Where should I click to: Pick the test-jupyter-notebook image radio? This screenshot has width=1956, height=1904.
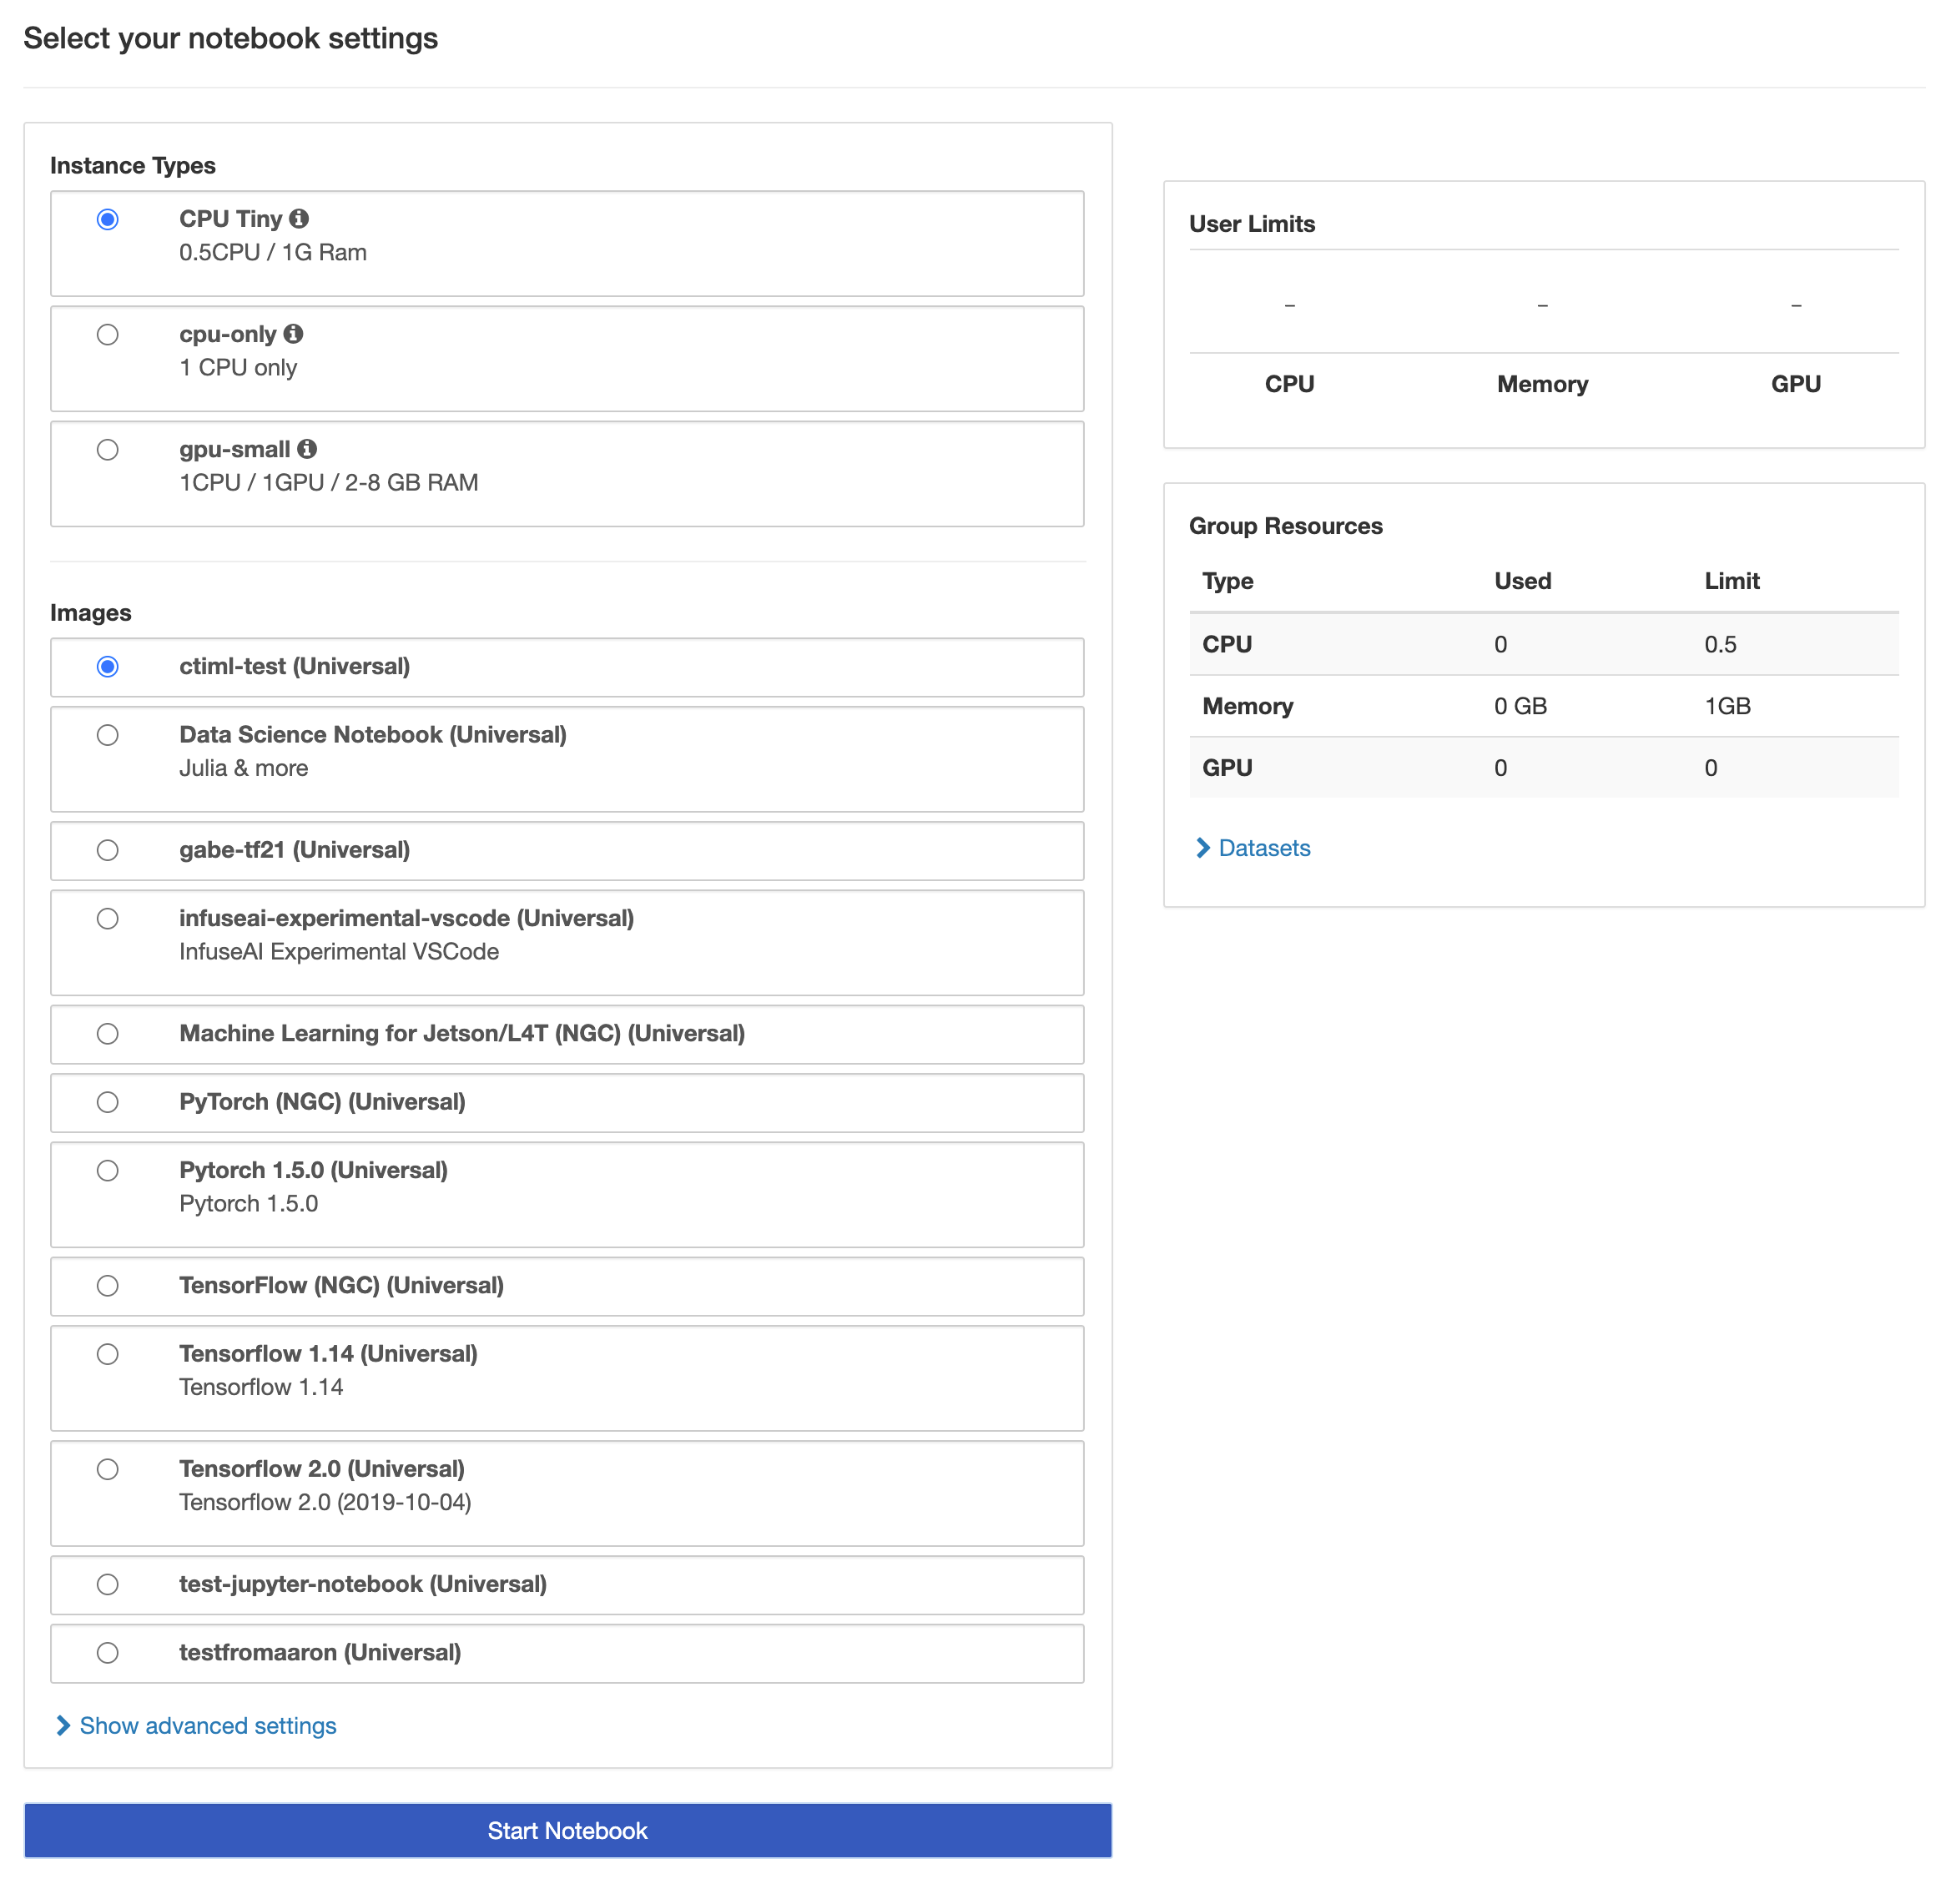(108, 1584)
